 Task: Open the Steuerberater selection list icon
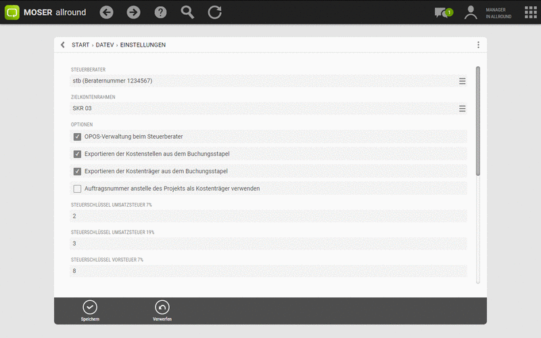[463, 81]
